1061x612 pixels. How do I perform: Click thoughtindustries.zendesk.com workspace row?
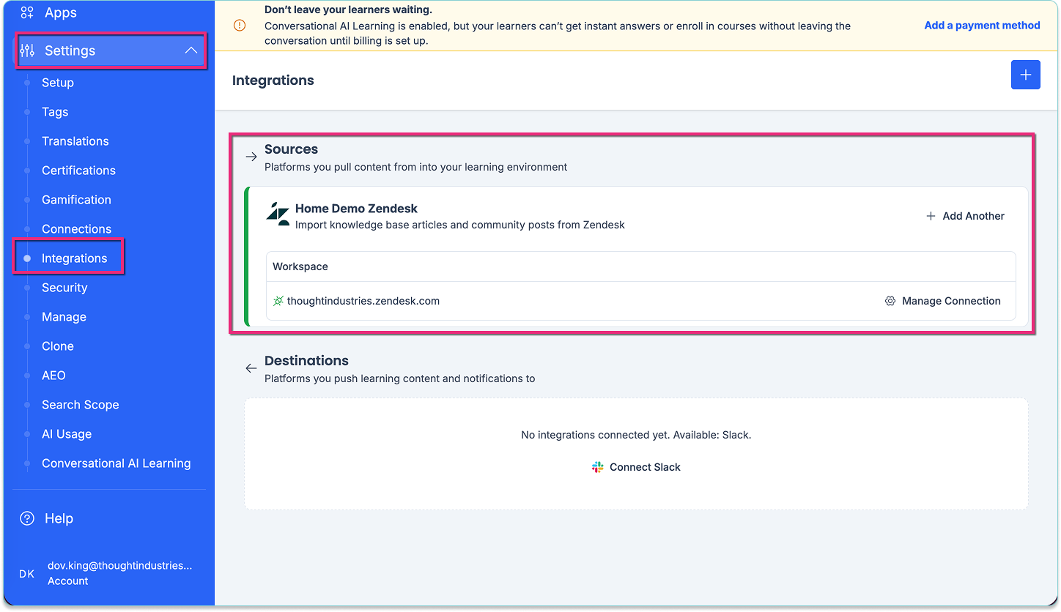(x=640, y=301)
